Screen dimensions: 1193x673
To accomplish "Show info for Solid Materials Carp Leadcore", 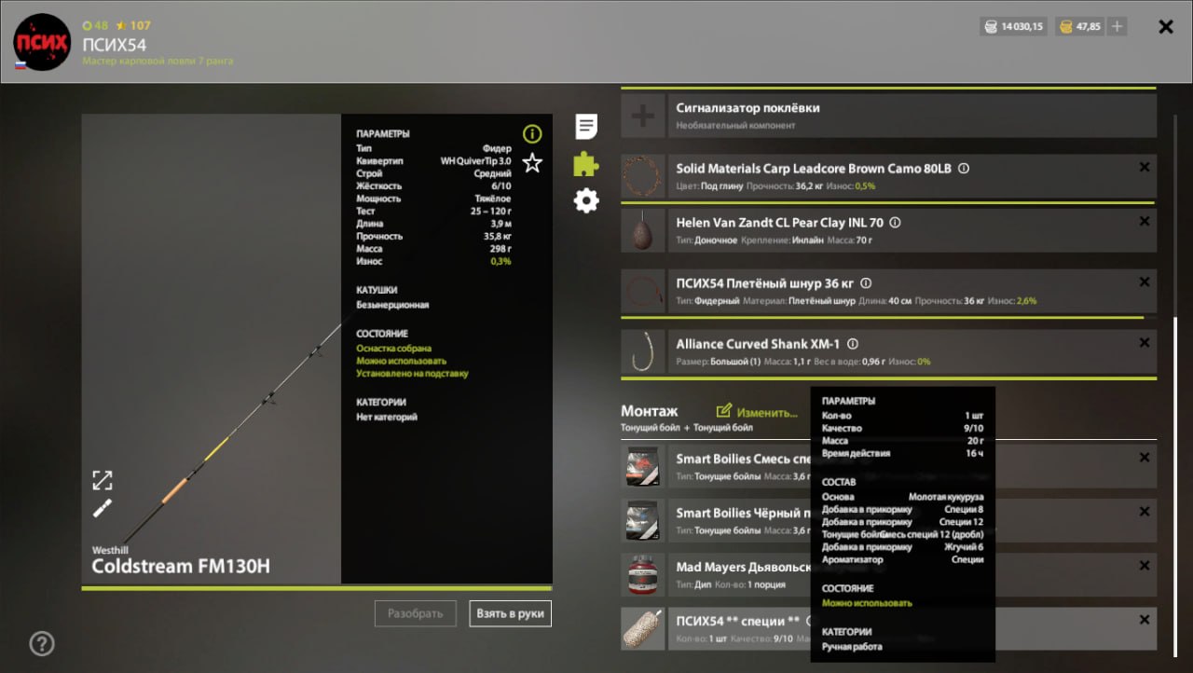I will [x=964, y=169].
